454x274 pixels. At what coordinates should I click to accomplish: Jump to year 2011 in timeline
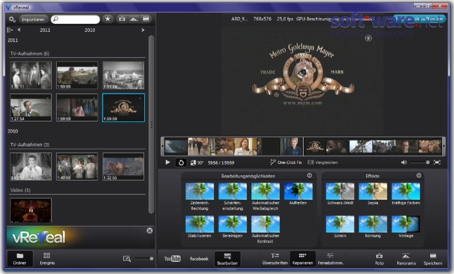[x=45, y=30]
